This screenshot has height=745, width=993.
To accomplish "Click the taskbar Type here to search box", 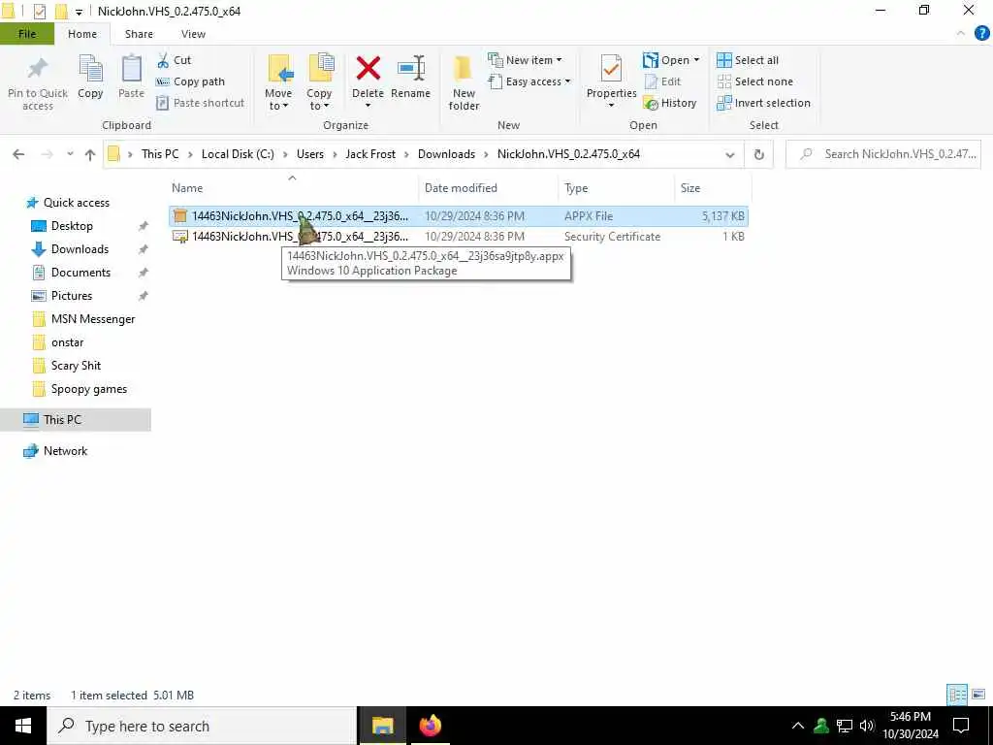I will (x=202, y=726).
